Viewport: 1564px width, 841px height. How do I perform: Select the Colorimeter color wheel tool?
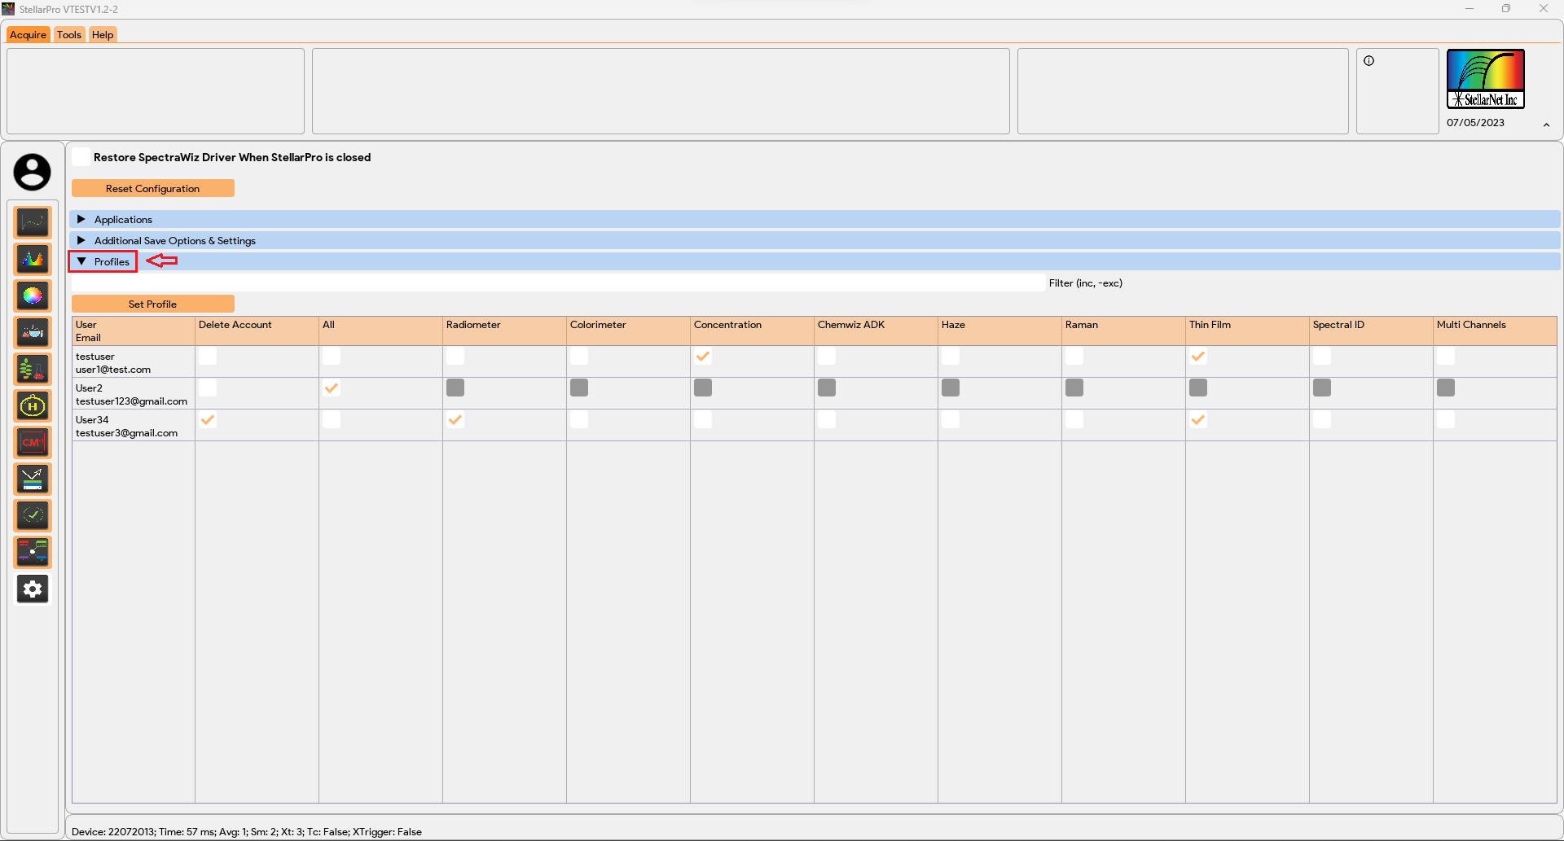tap(33, 296)
